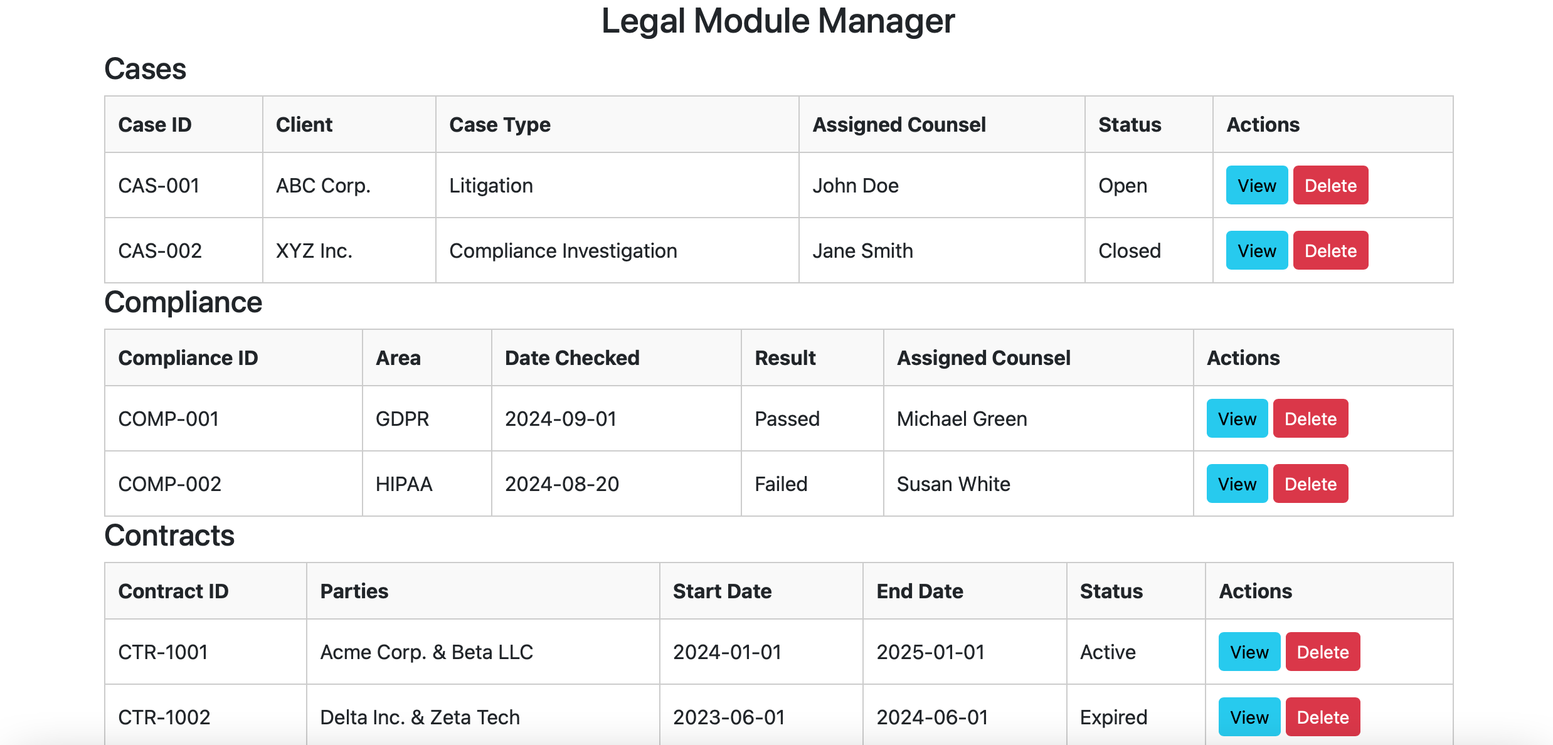
Task: Delete the Acme Corp. & Beta LLC contract
Action: click(1323, 652)
